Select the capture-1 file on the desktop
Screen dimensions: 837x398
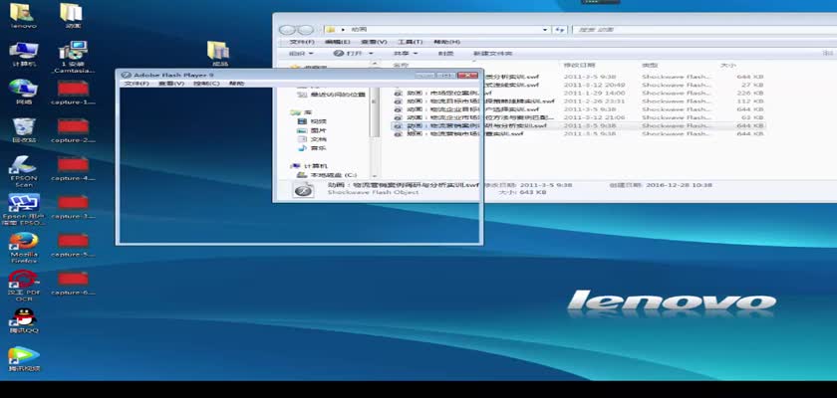pyautogui.click(x=73, y=92)
